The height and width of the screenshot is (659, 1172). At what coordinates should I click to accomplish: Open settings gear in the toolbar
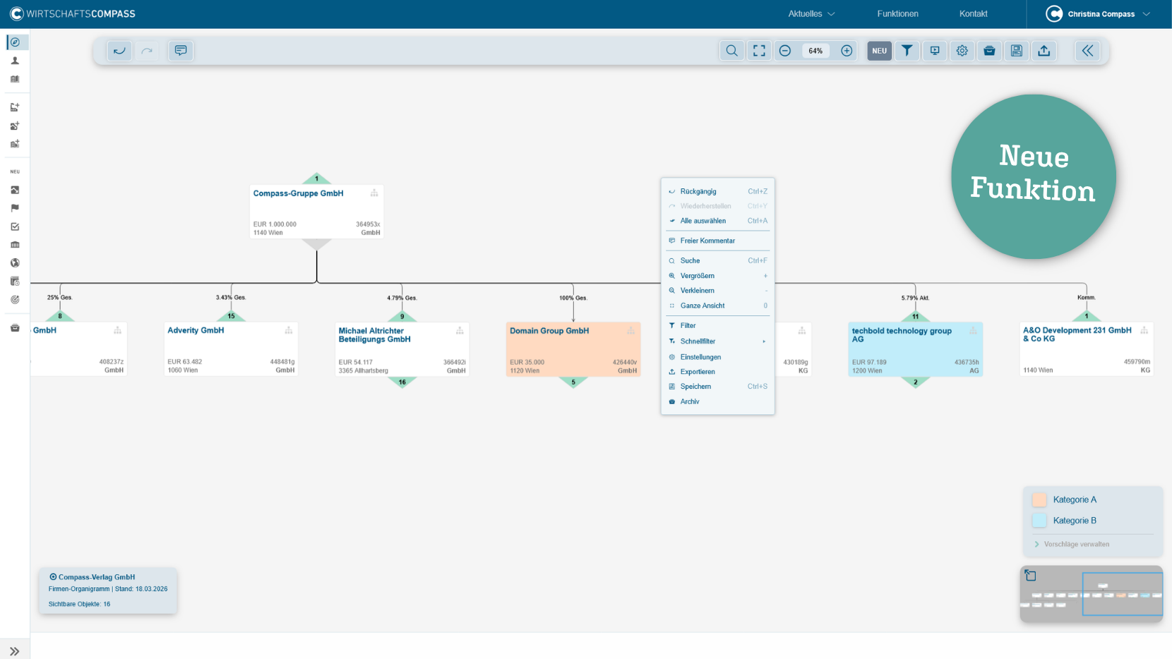[962, 51]
